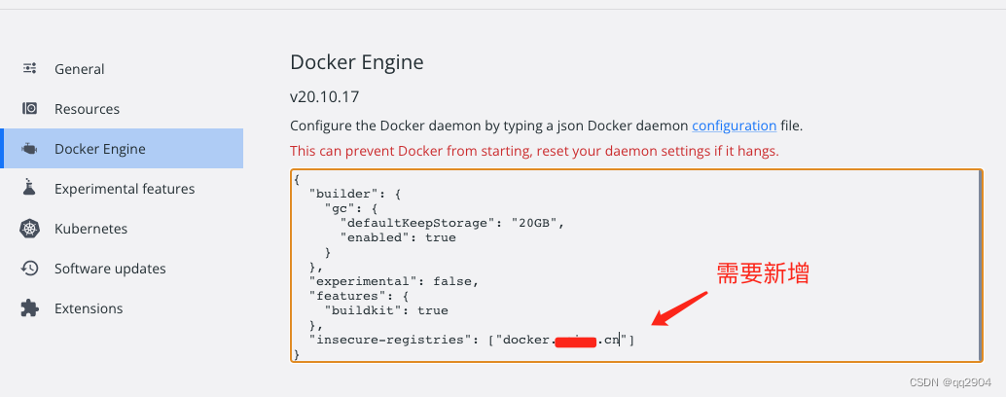Select the Docker Engine sidebar entry
This screenshot has height=397, width=1006.
point(122,148)
